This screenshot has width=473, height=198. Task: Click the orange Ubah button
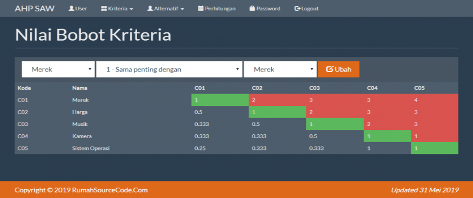pos(339,70)
